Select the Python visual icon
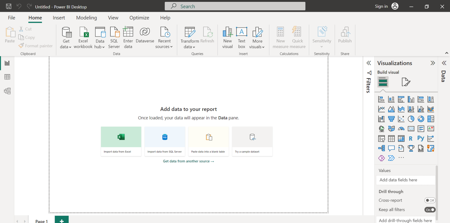Image resolution: width=450 pixels, height=223 pixels. click(421, 139)
